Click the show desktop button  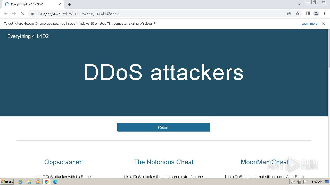327,182
